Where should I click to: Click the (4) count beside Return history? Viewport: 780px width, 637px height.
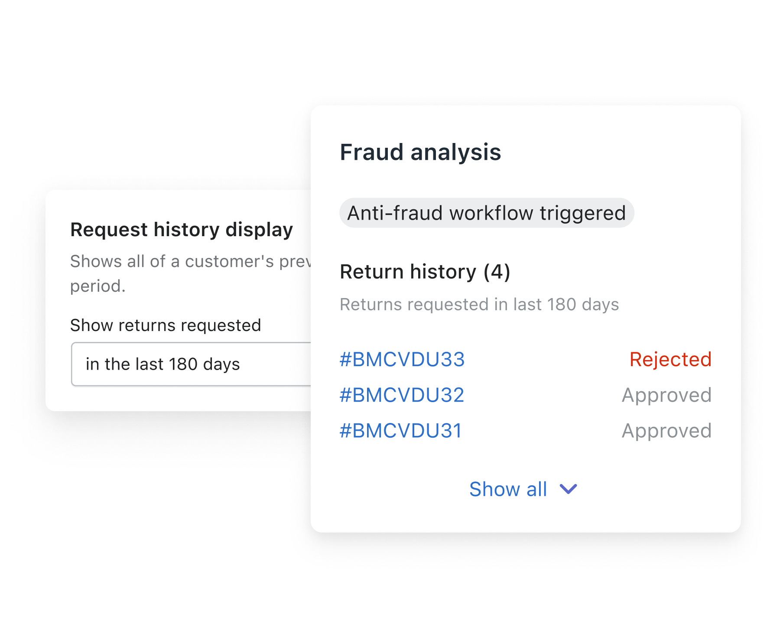click(x=497, y=272)
